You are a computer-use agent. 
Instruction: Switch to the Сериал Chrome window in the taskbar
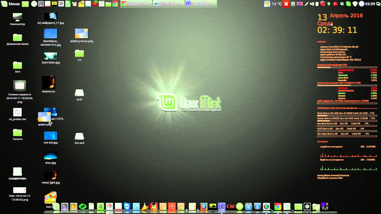(x=136, y=4)
